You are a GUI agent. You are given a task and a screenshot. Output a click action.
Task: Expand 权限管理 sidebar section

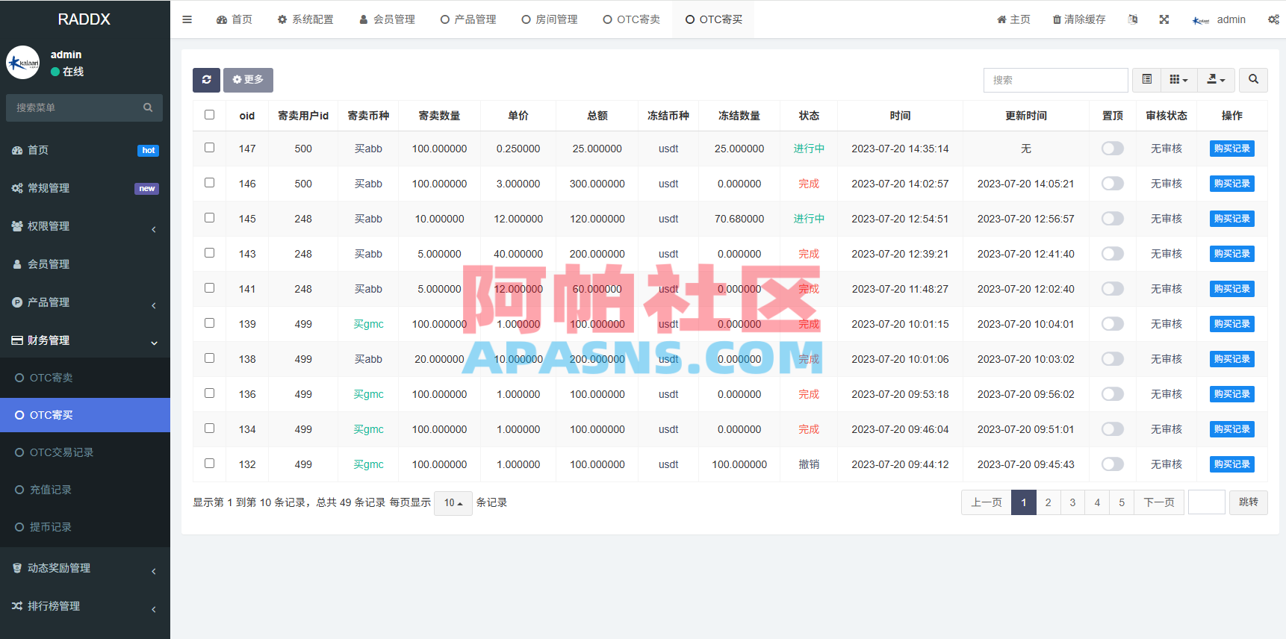[x=85, y=226]
